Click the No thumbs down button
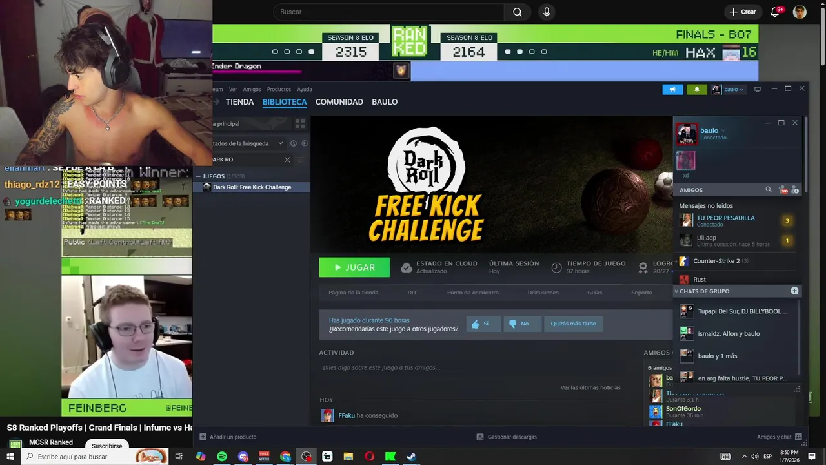The width and height of the screenshot is (826, 465). [521, 324]
